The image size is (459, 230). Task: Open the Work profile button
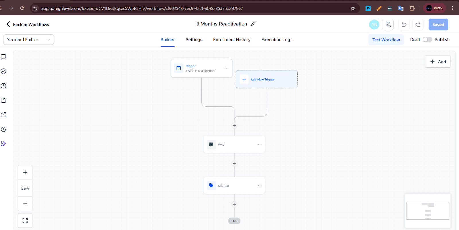click(x=434, y=8)
